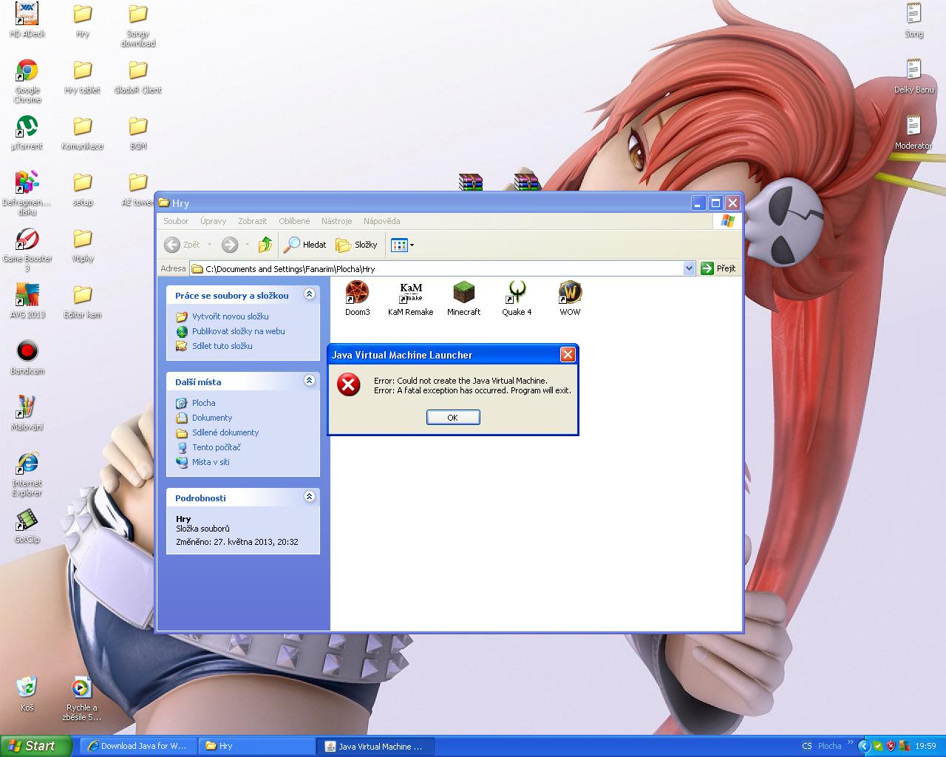Viewport: 946px width, 757px height.
Task: Select the Quake 4 shortcut
Action: (517, 293)
